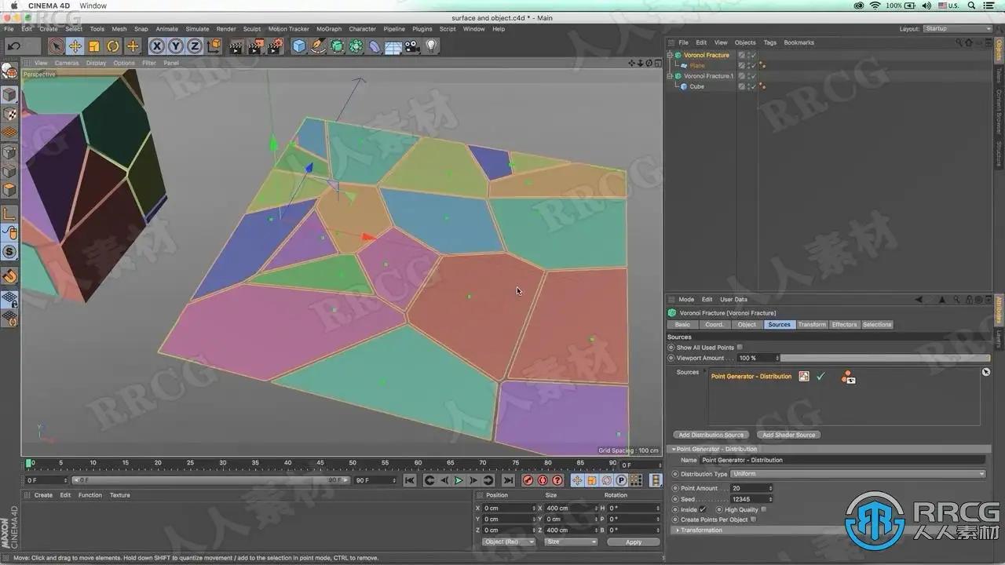Viewport: 1005px width, 565px height.
Task: Open the MoGraph menu
Action: click(329, 29)
